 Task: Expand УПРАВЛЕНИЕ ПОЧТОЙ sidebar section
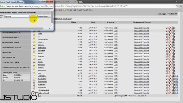pos(11,33)
